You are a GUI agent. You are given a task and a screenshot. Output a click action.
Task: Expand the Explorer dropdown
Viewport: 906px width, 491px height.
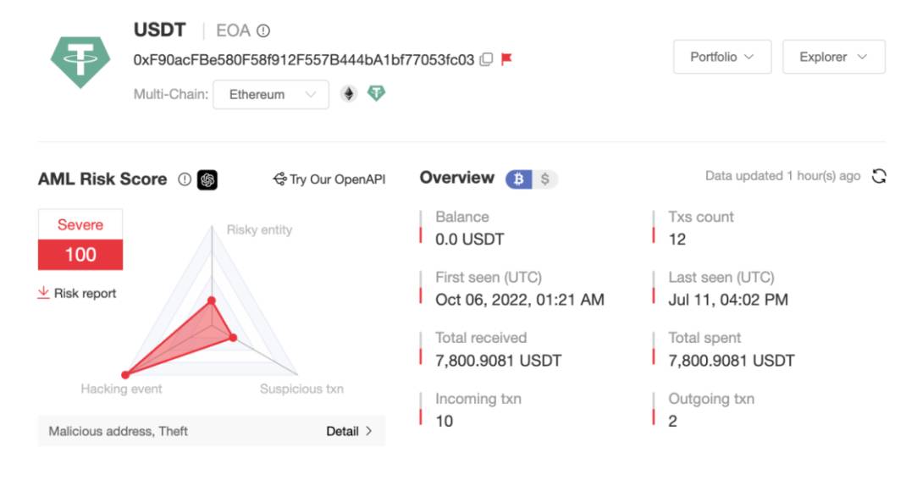pyautogui.click(x=834, y=57)
